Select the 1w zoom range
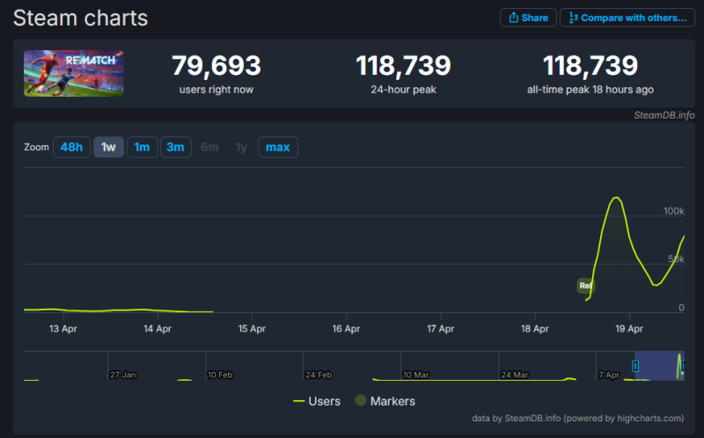Viewport: 704px width, 438px height. 108,147
